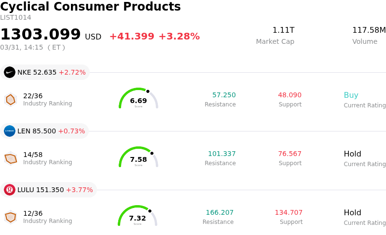386x235 pixels.
Task: Click LEN industry ranking radar icon
Action: (x=10, y=158)
